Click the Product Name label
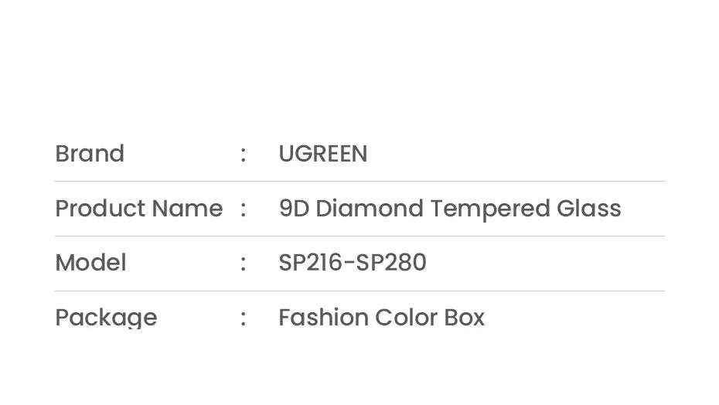Viewport: 719px width, 405px height. pyautogui.click(x=138, y=209)
